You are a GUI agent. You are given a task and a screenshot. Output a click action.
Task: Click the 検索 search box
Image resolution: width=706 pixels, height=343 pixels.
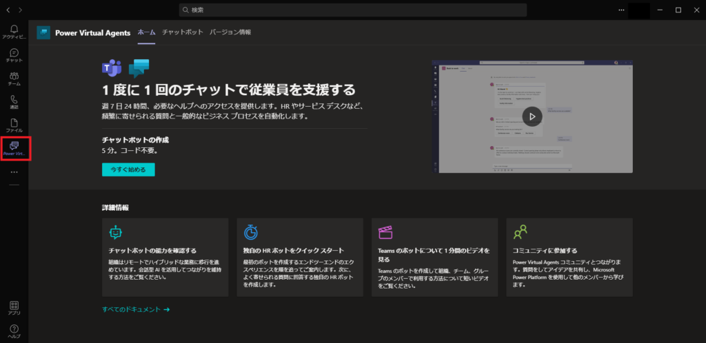click(353, 10)
